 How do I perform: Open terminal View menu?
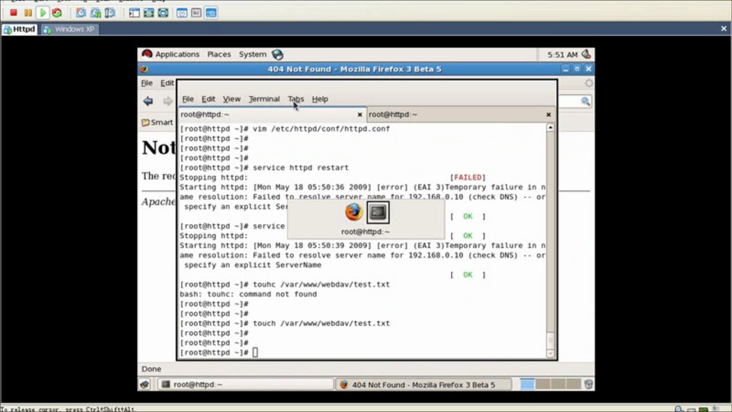coord(231,99)
